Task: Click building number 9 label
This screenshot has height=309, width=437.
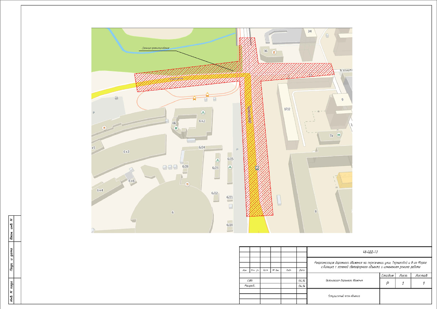Action: pos(342,99)
